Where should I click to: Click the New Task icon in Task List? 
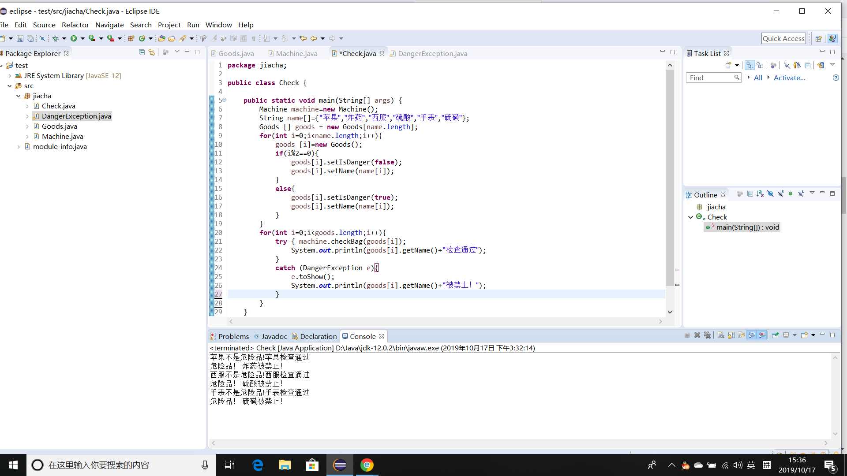tap(728, 65)
